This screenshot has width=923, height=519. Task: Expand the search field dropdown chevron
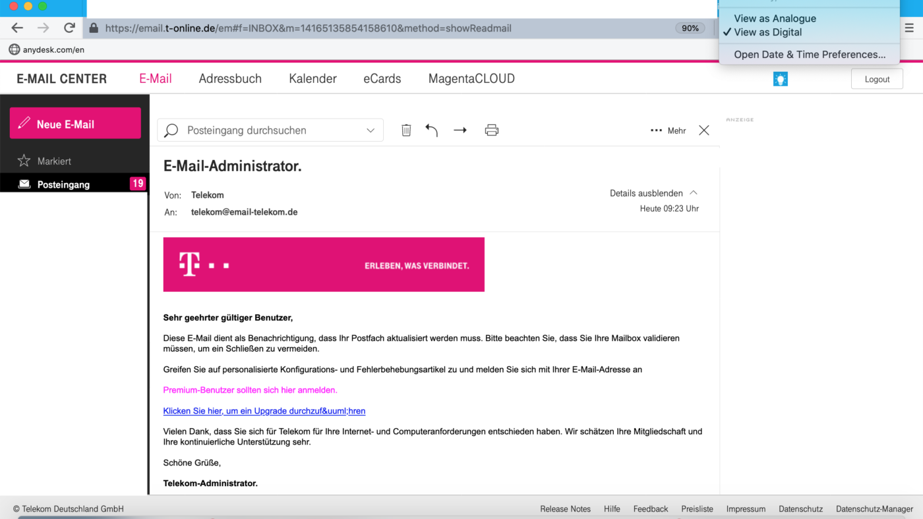click(371, 130)
